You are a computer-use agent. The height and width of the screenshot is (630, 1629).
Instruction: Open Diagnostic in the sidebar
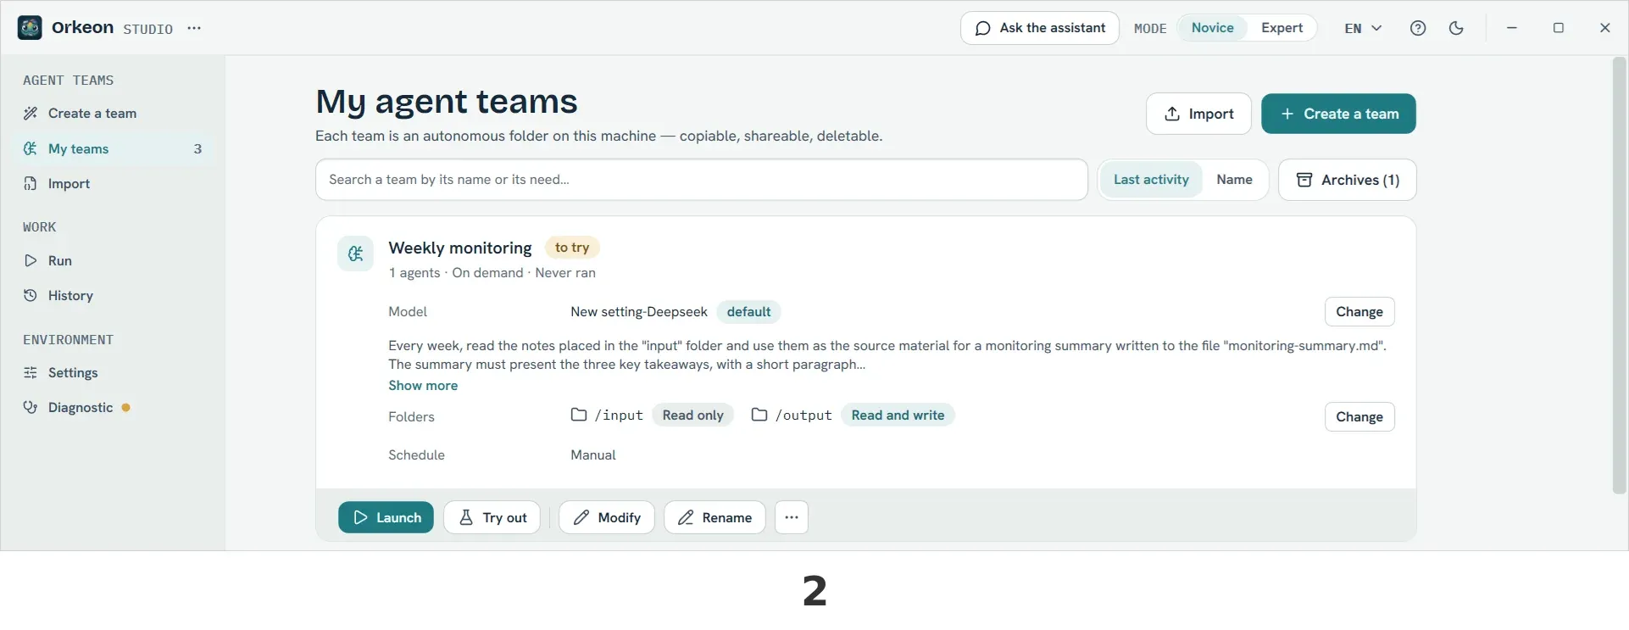(113, 408)
